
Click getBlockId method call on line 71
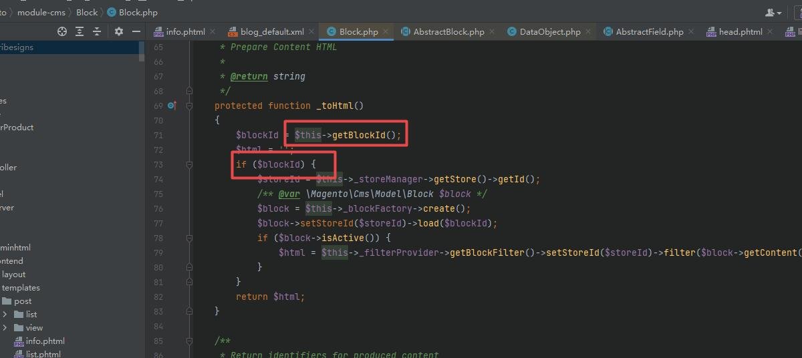pos(359,135)
